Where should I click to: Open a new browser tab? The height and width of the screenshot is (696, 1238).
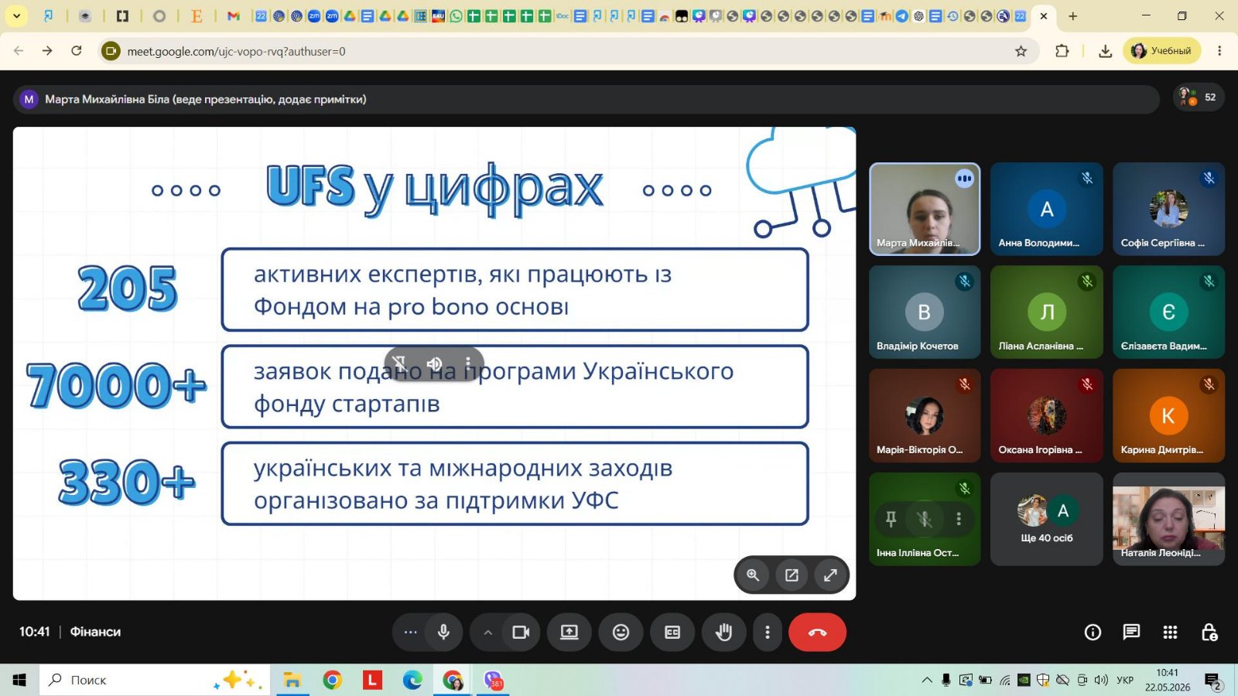click(x=1072, y=15)
